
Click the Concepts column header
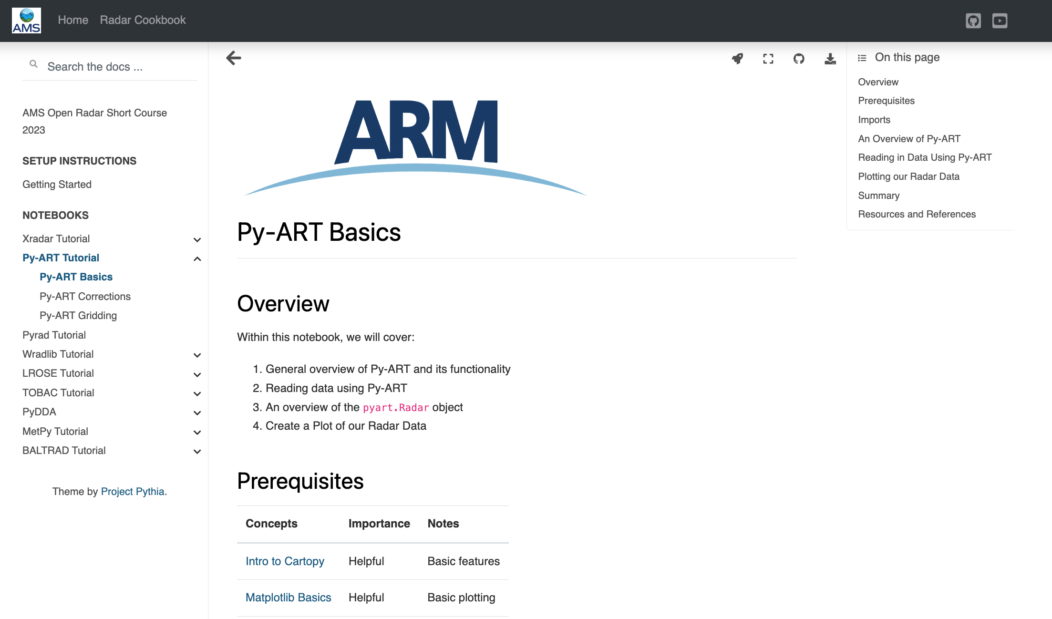pos(271,524)
